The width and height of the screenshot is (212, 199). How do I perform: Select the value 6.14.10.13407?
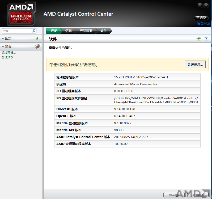[125, 116]
